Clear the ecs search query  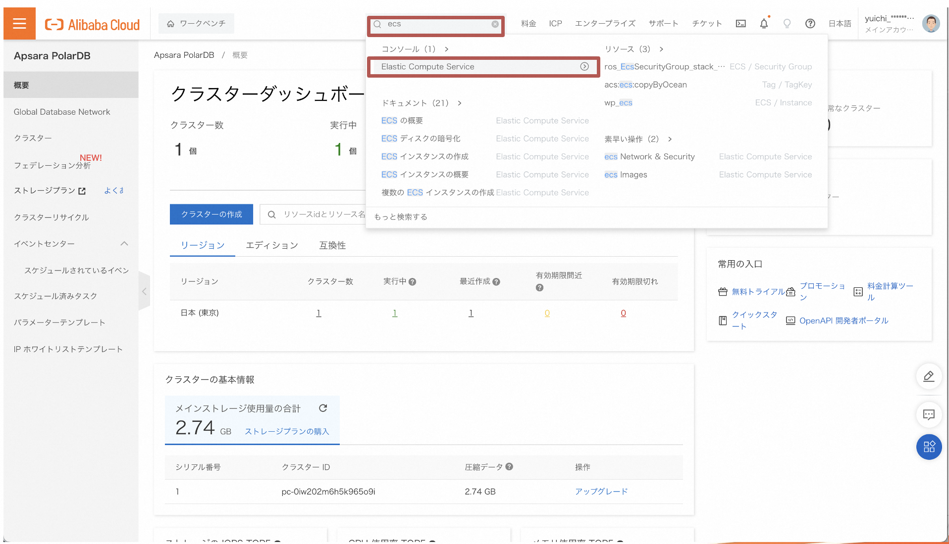(495, 24)
